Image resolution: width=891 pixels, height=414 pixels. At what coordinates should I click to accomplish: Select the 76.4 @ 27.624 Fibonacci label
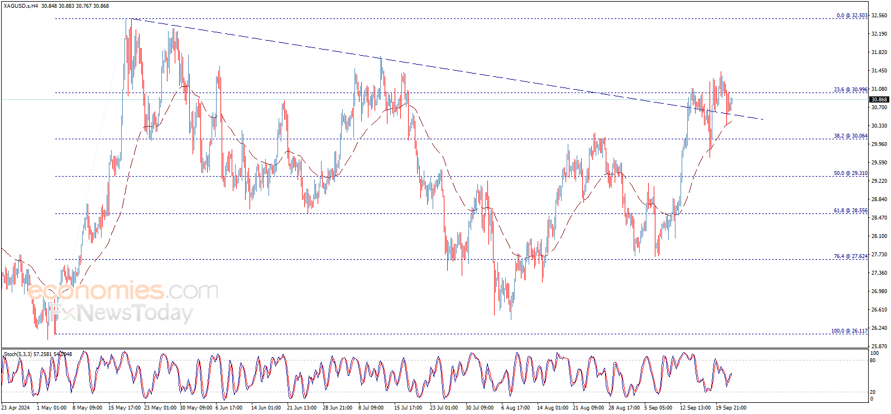pyautogui.click(x=851, y=256)
